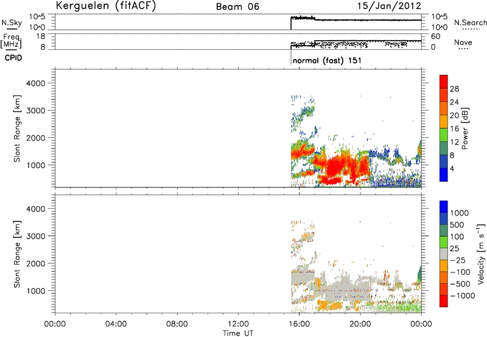Viewport: 487px width, 337px height.
Task: Select the 'Nave' legend label
Action: (463, 42)
